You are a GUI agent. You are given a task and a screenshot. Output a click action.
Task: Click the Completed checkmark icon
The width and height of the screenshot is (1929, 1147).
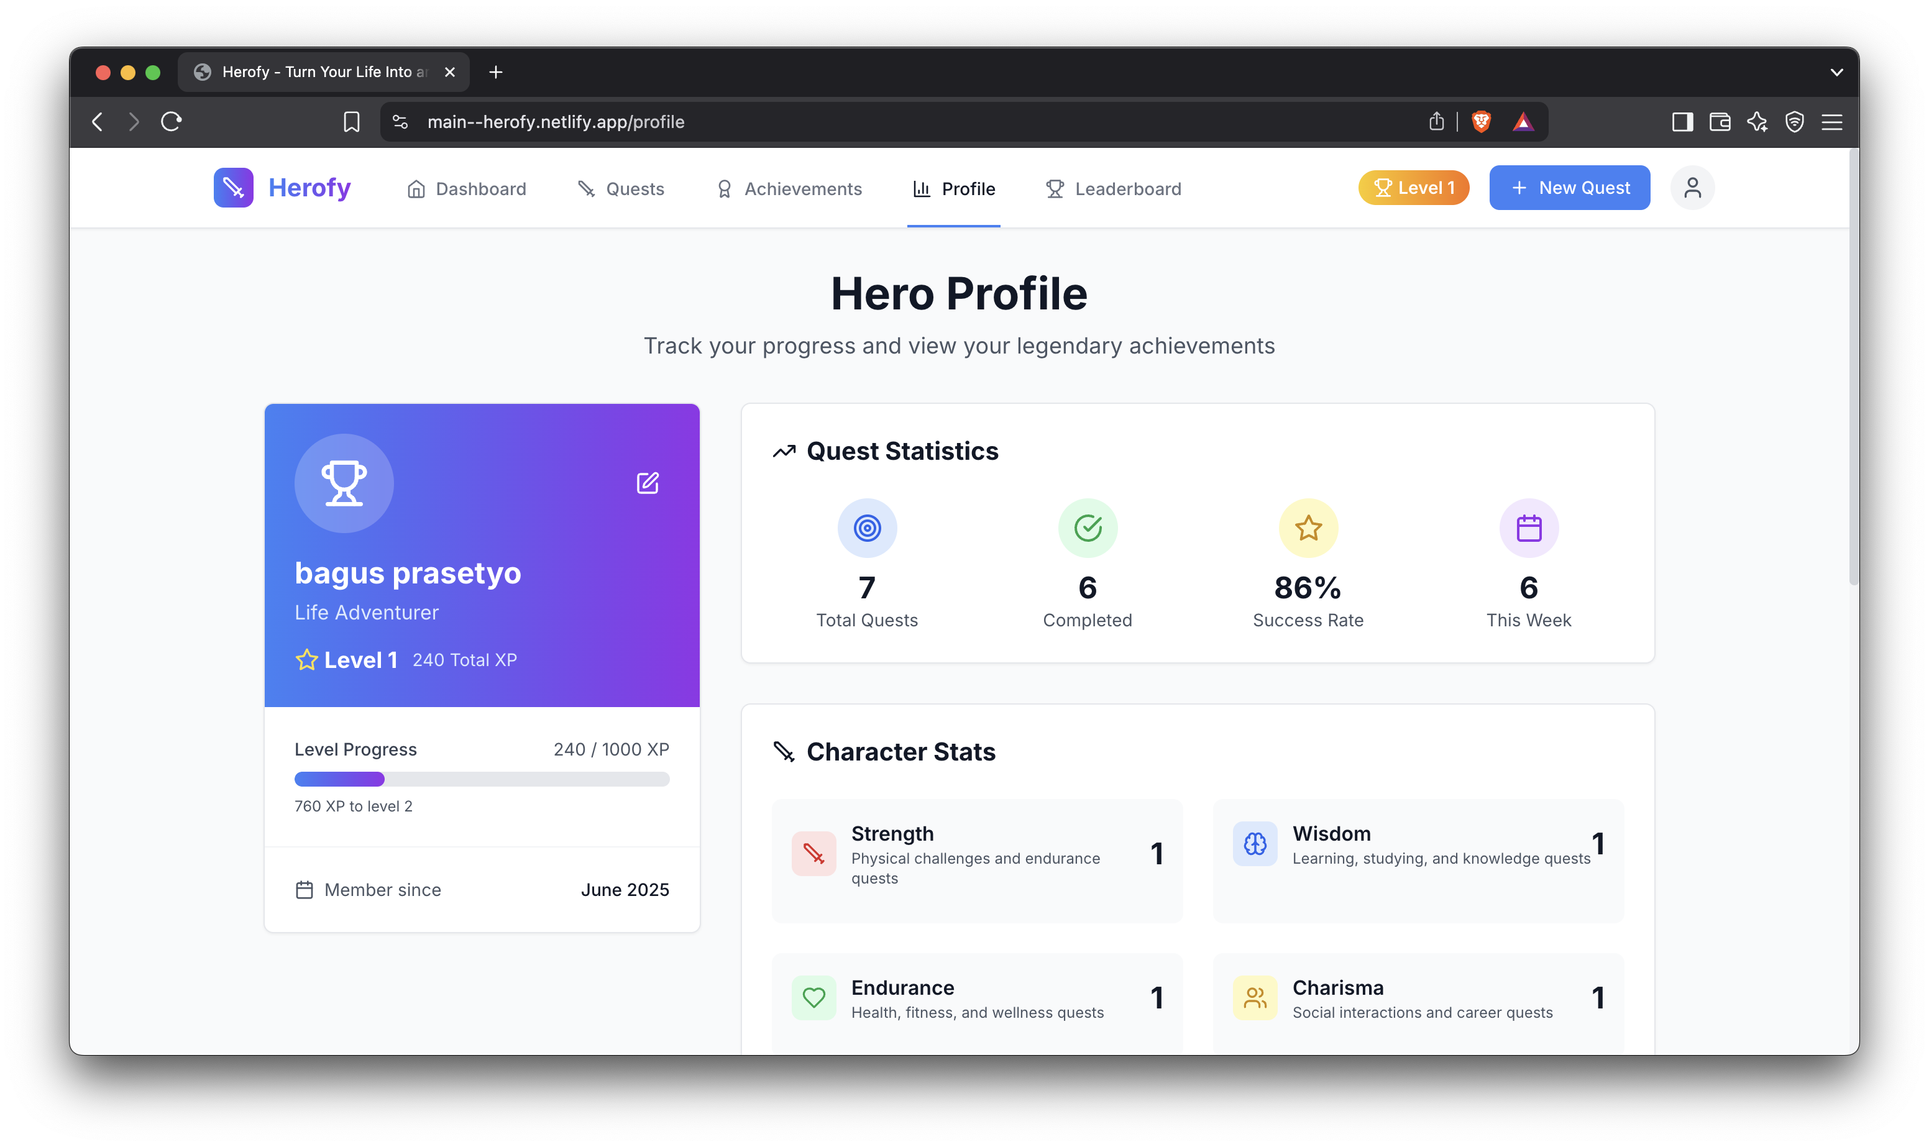[1088, 528]
